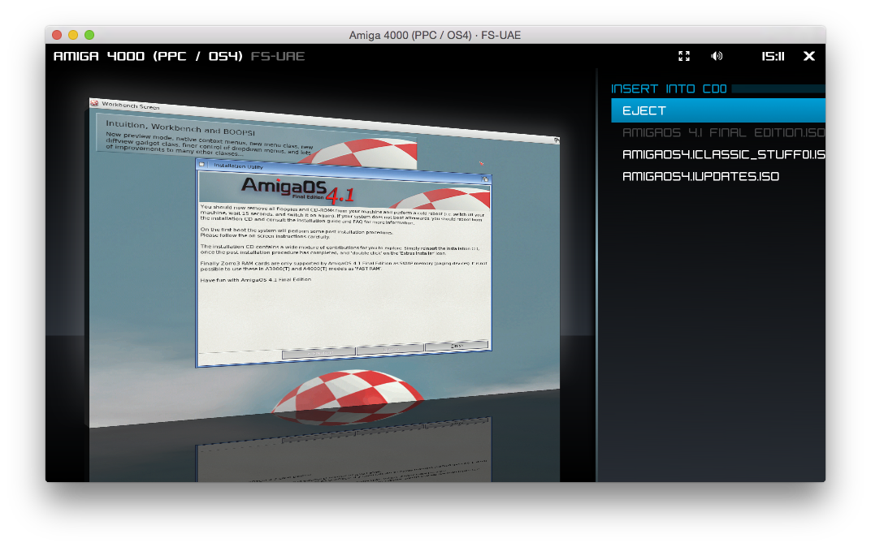
Task: Click Installation Utility depth gadget
Action: coord(485,179)
